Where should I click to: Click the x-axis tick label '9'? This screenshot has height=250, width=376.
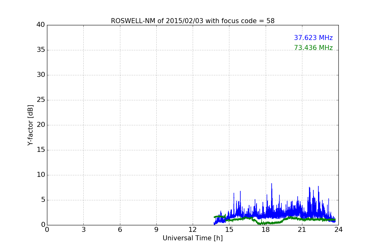point(156,230)
